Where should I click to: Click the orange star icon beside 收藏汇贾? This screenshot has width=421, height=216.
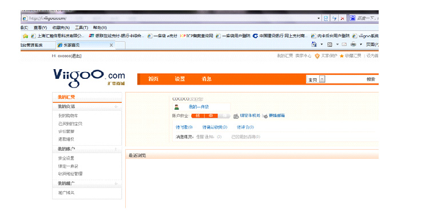point(341,56)
